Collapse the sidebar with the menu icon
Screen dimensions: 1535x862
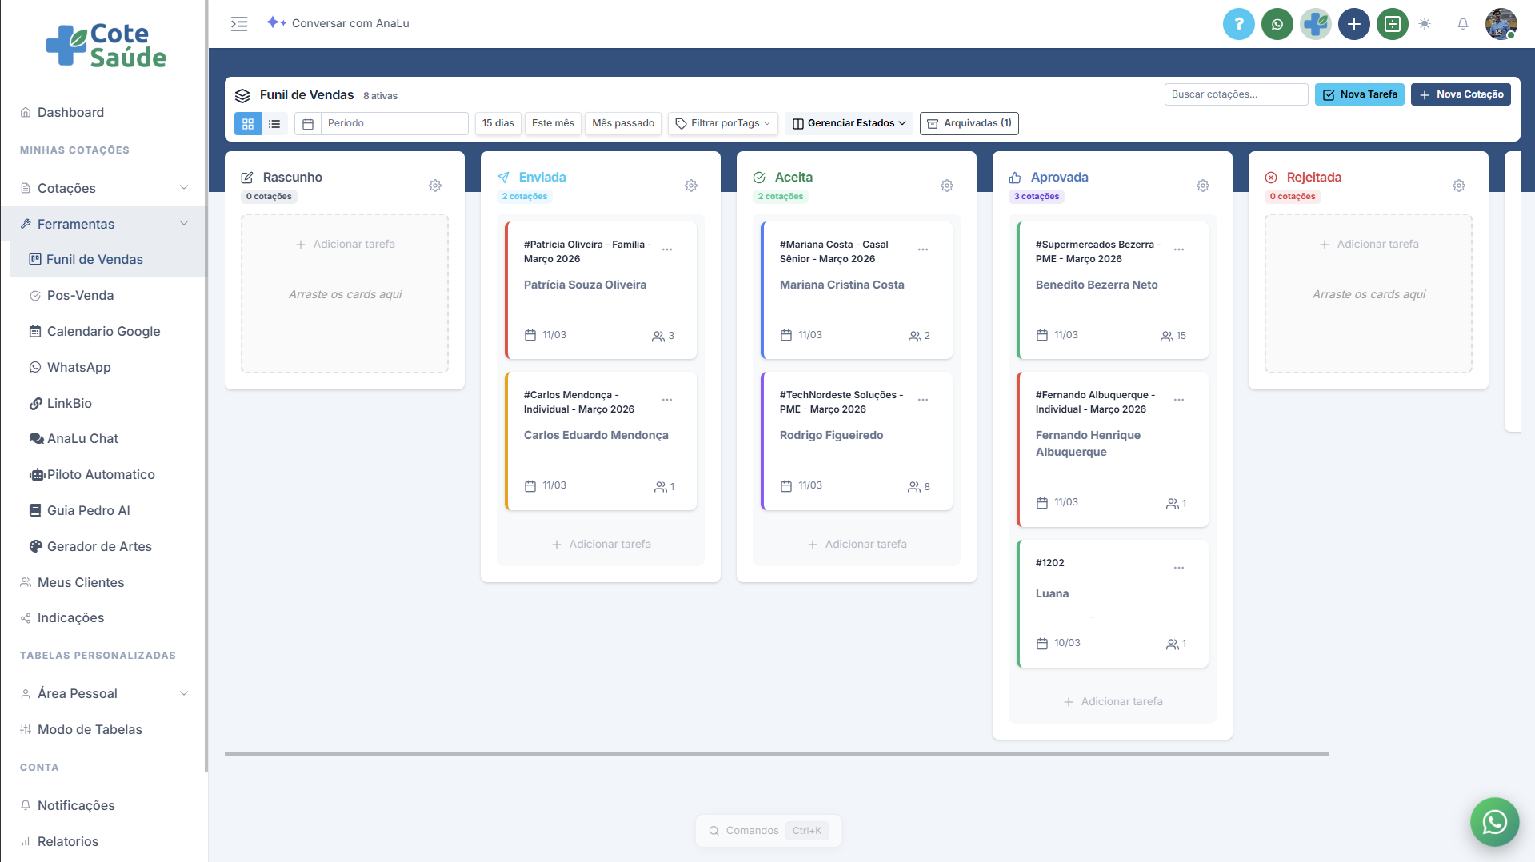click(x=239, y=24)
